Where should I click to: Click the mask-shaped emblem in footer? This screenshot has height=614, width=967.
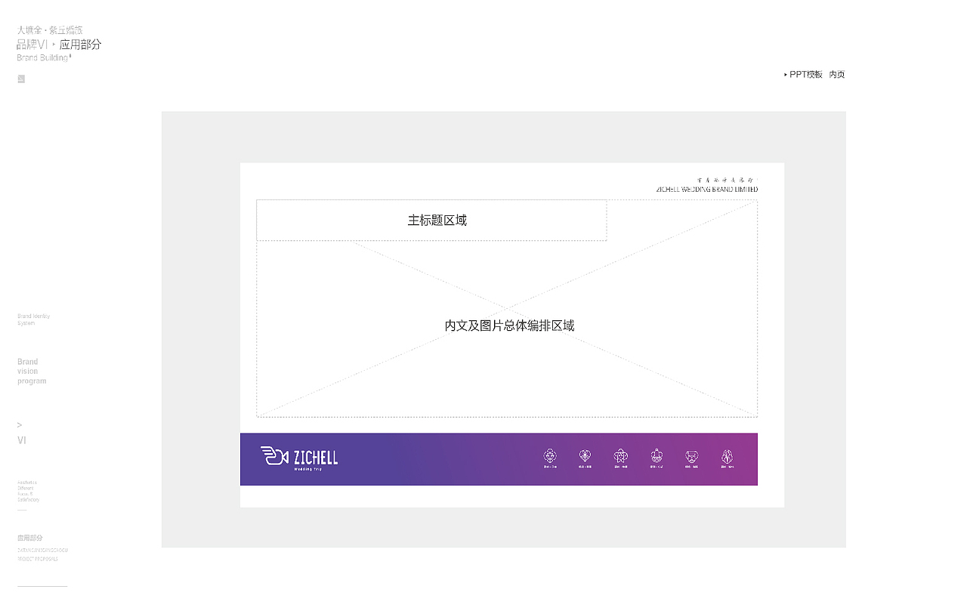pyautogui.click(x=691, y=456)
